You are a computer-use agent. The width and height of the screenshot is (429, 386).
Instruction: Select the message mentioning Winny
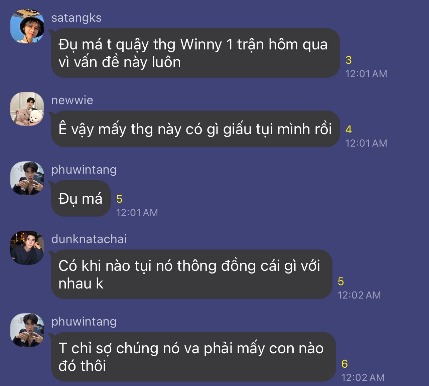click(195, 53)
